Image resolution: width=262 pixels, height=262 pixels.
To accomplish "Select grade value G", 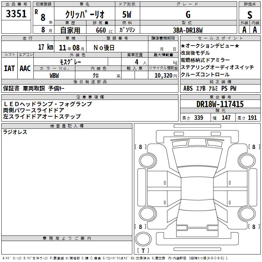I will click(x=188, y=14).
